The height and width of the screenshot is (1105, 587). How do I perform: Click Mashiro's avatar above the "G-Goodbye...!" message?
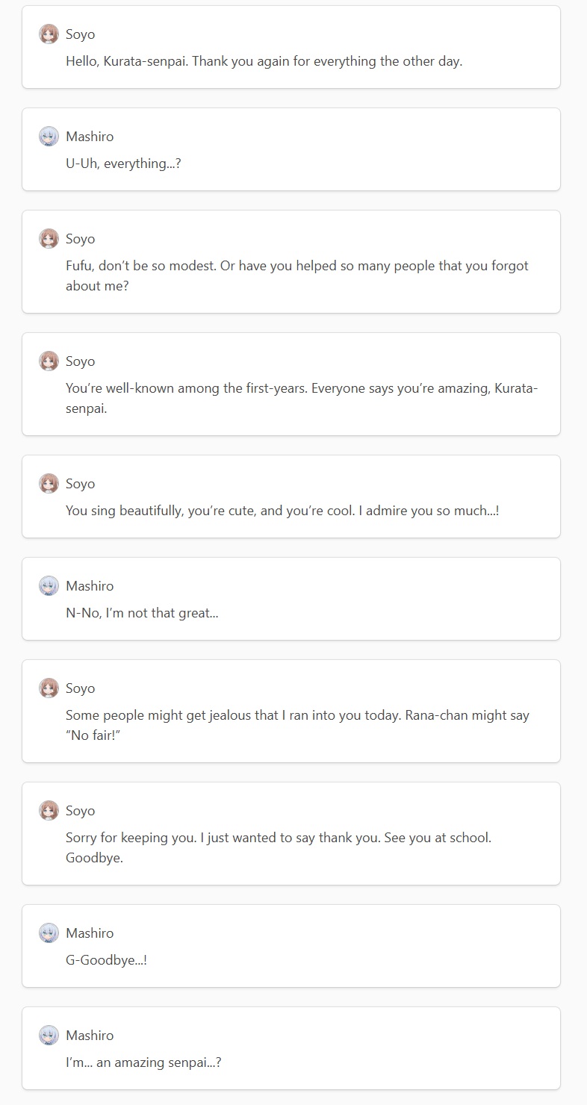pos(49,933)
